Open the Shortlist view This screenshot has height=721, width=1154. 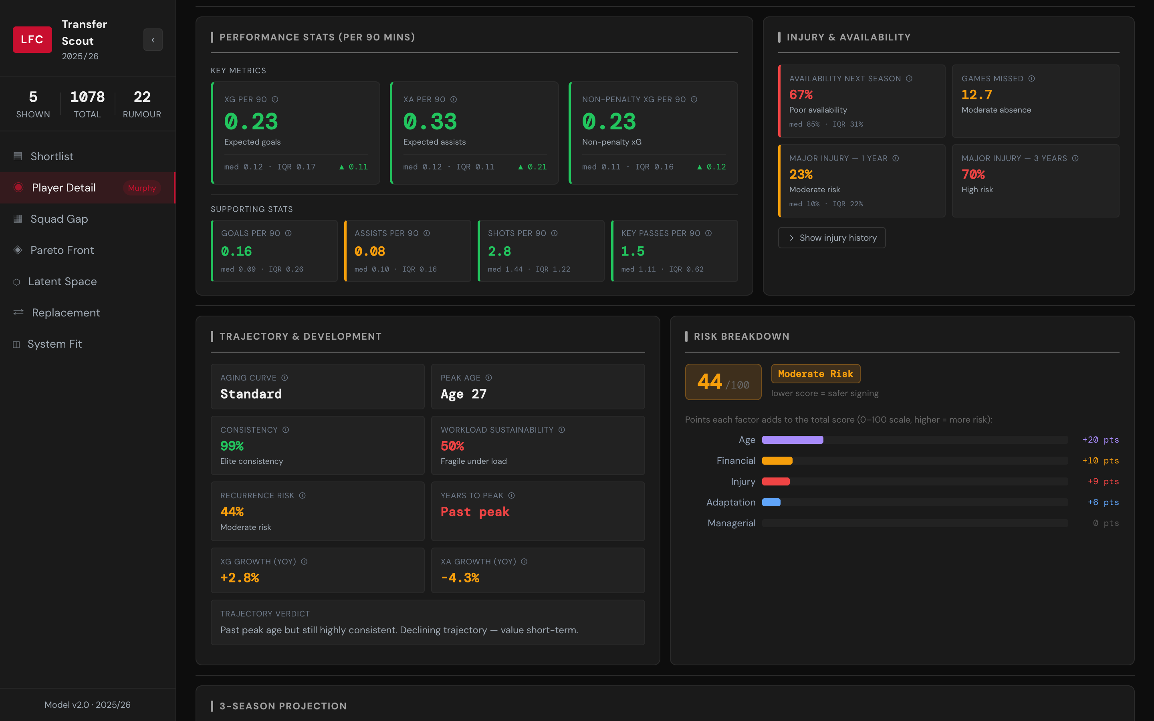click(52, 156)
